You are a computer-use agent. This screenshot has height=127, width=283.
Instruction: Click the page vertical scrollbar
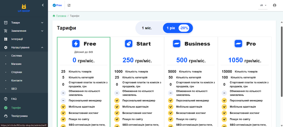pos(282,61)
